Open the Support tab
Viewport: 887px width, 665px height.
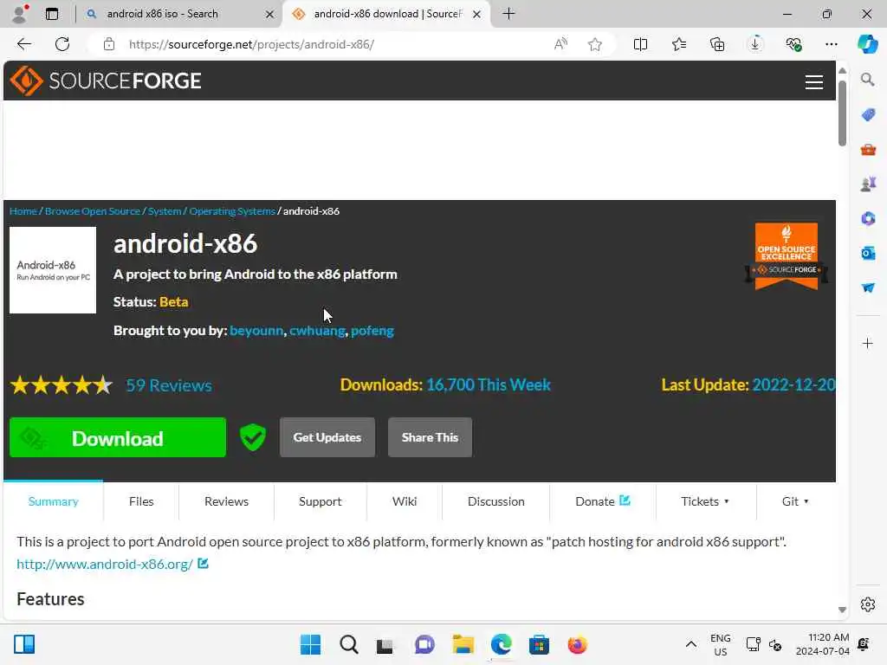320,501
